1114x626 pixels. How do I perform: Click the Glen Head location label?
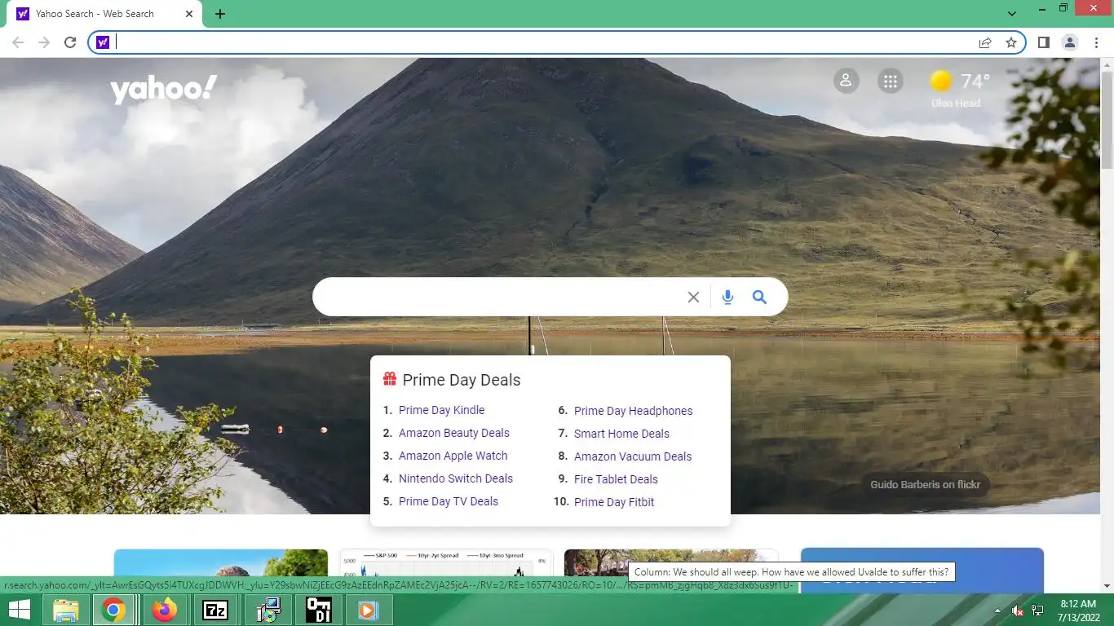[956, 103]
